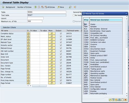
Task: Click the favorites star icon in the popup footer
Action: click(116, 100)
